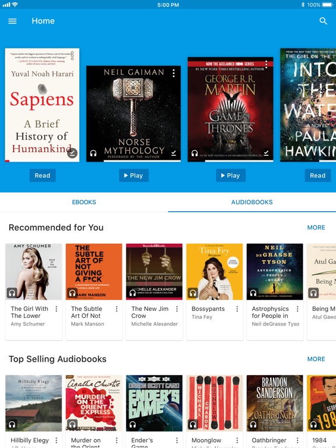Open options menu for The Subtle Art Of Not

coord(117,309)
